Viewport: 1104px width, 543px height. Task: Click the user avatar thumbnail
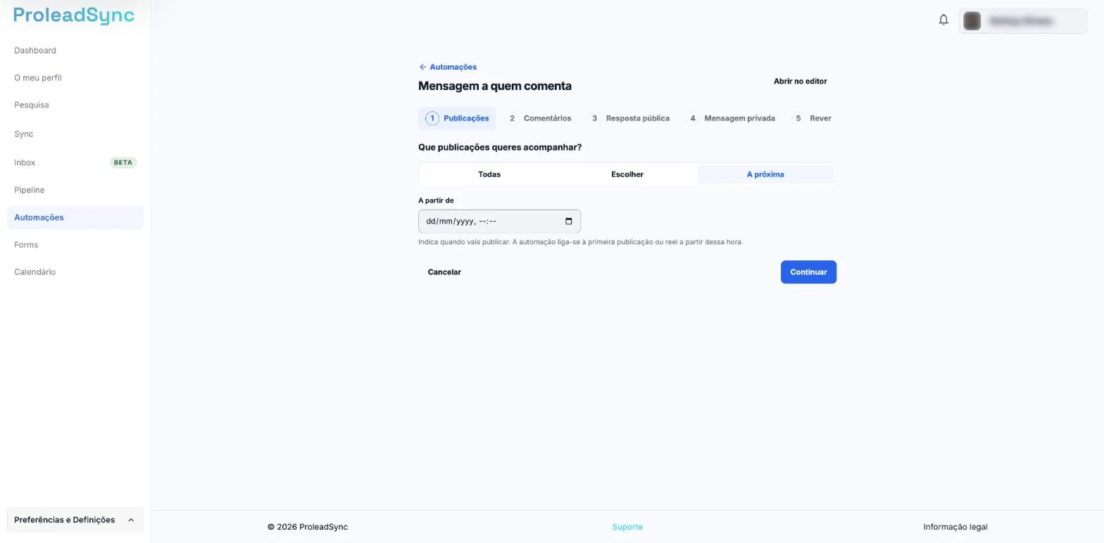click(972, 21)
